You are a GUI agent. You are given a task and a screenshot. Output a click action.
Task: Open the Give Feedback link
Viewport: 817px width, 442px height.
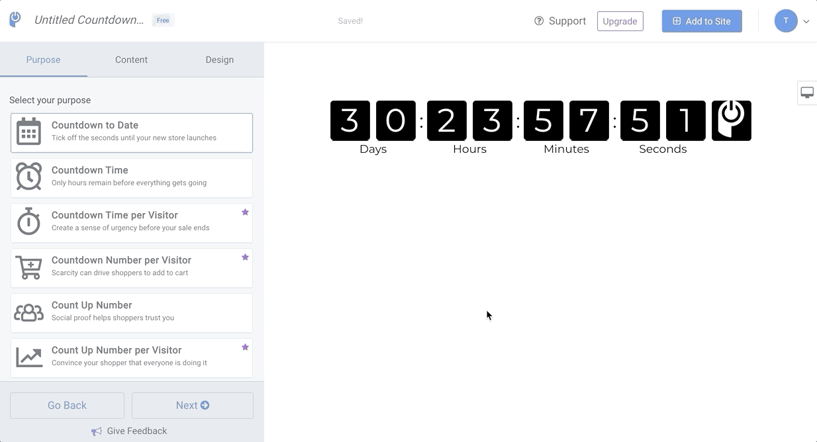(x=129, y=431)
